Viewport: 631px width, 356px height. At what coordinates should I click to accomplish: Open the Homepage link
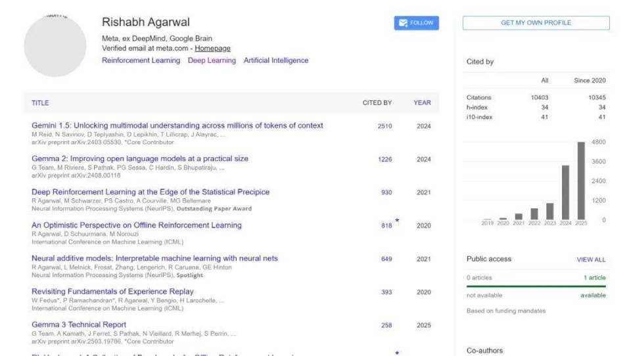(x=212, y=49)
